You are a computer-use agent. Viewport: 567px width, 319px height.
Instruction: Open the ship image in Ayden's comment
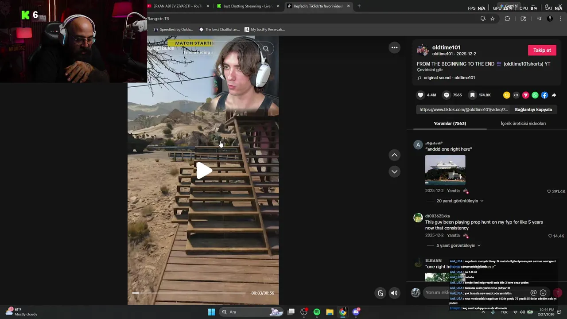(445, 170)
